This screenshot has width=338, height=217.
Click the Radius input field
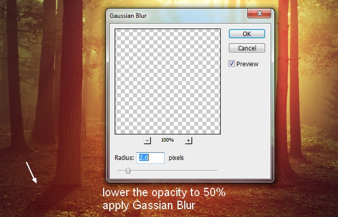pos(150,157)
